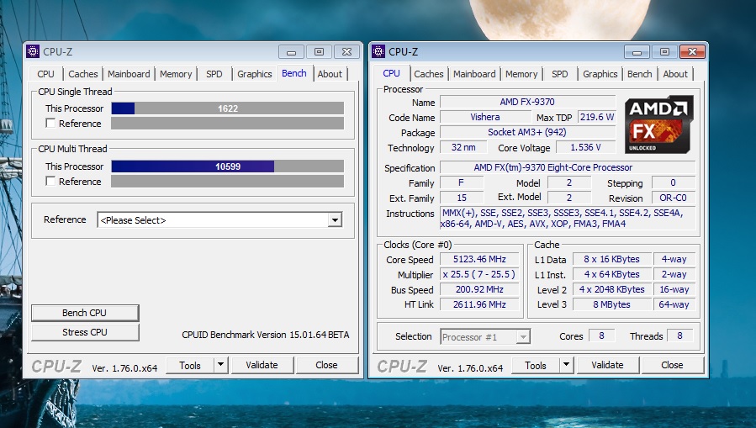
Task: Minimize the left Bench CPU-Z window
Action: click(291, 51)
